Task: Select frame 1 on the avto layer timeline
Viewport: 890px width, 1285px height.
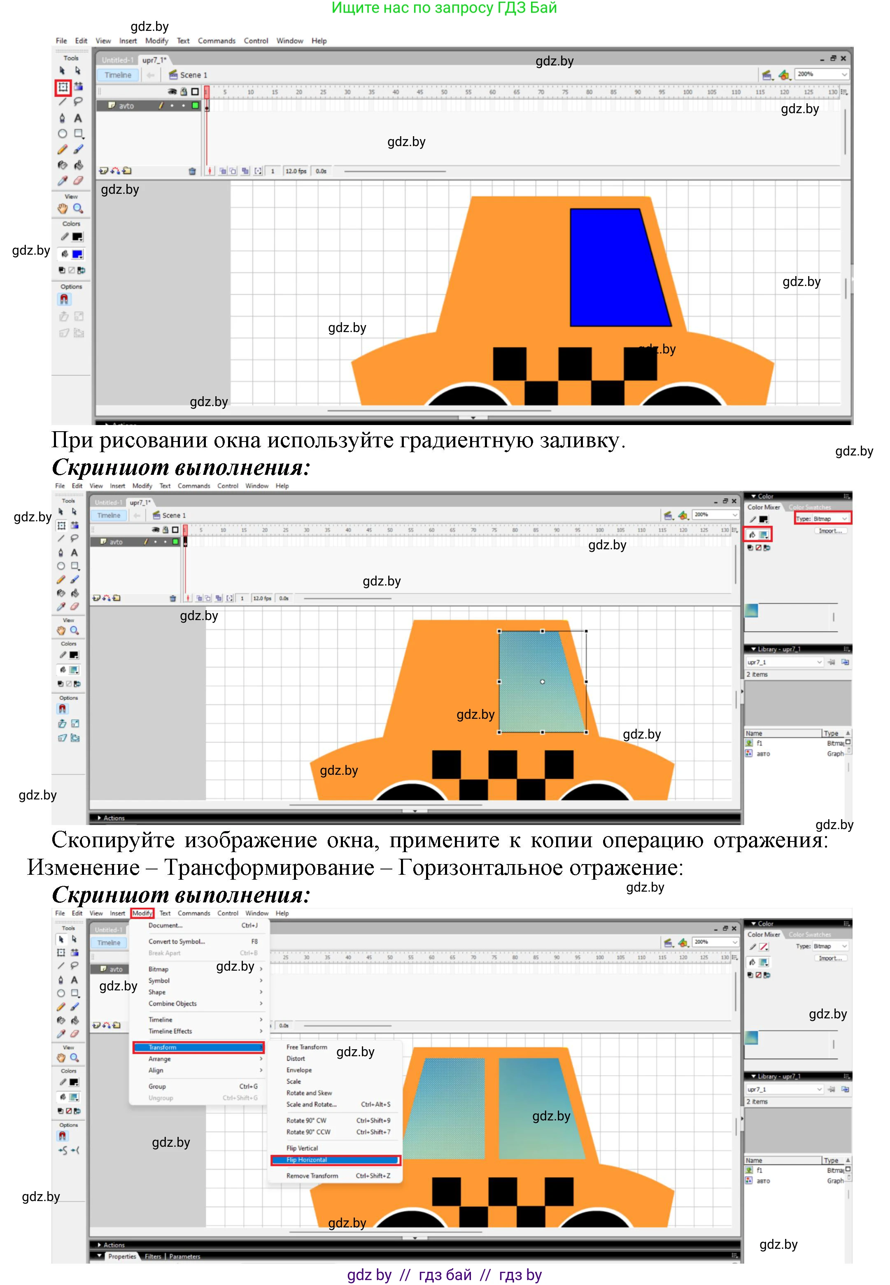Action: 207,108
